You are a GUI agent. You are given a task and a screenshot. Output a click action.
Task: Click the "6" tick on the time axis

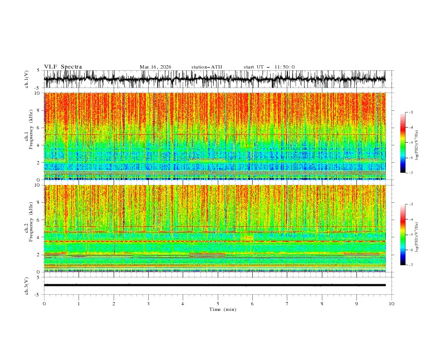pos(252,304)
